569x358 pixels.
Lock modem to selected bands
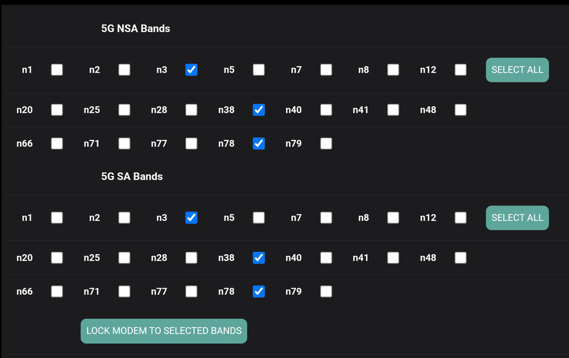(x=164, y=331)
